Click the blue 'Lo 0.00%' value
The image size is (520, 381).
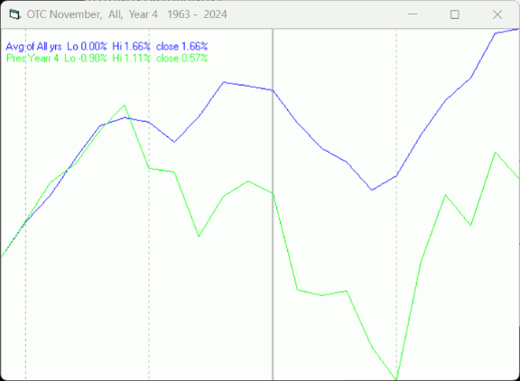pos(87,46)
